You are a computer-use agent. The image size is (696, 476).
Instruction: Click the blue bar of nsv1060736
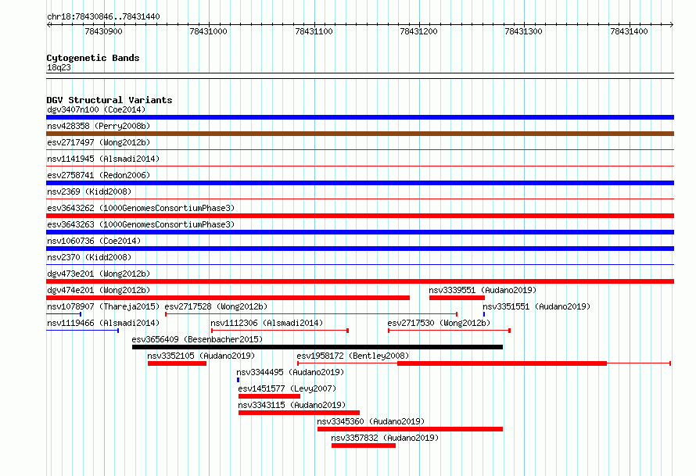tap(360, 249)
